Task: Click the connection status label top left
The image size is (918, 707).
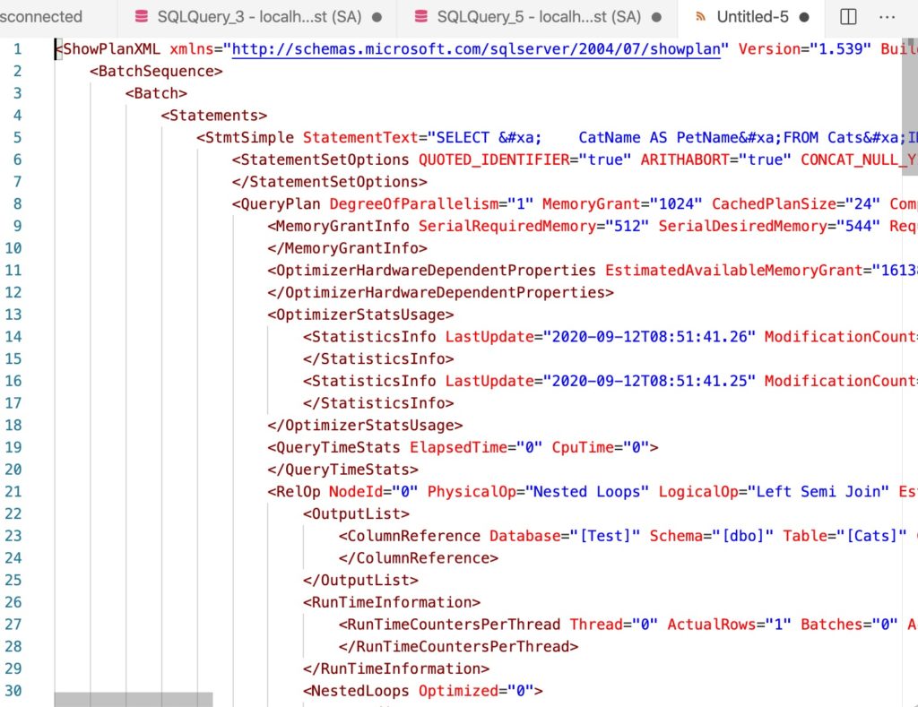Action: pyautogui.click(x=40, y=16)
